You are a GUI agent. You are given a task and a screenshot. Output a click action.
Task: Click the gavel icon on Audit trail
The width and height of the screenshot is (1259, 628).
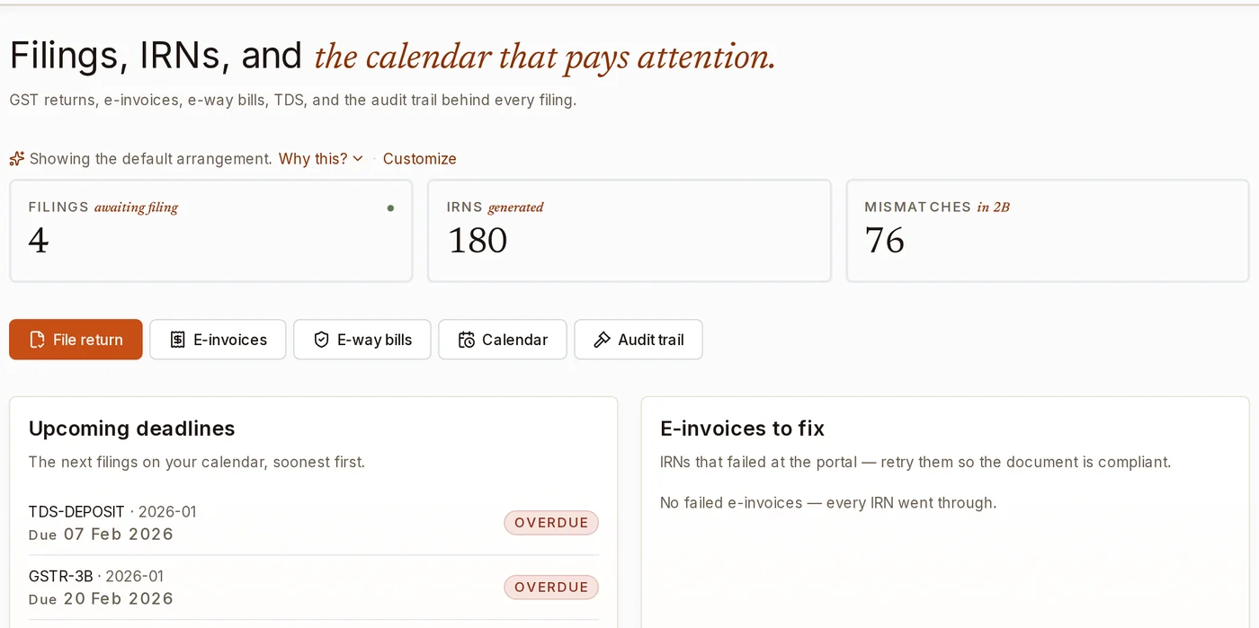coord(603,340)
